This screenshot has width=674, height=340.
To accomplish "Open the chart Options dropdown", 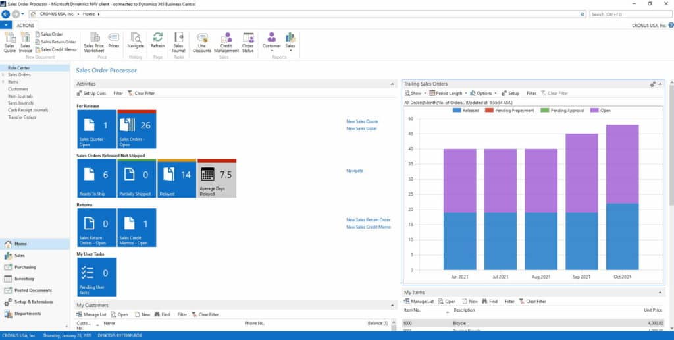I will click(x=483, y=94).
